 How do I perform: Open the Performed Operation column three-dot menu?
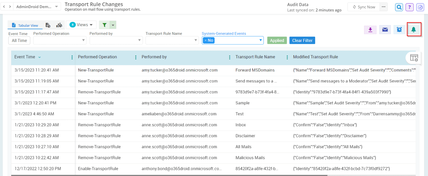[136, 57]
